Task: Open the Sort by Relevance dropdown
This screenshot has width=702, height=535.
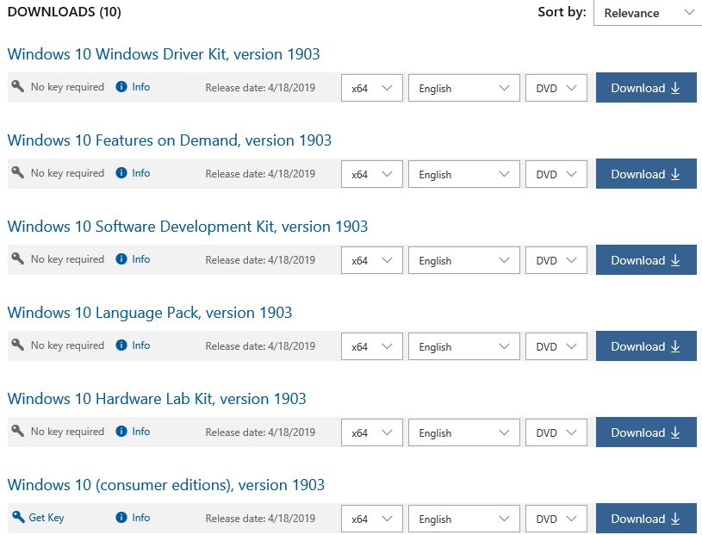Action: (647, 13)
